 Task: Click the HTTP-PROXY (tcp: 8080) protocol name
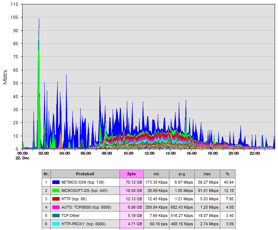click(84, 224)
